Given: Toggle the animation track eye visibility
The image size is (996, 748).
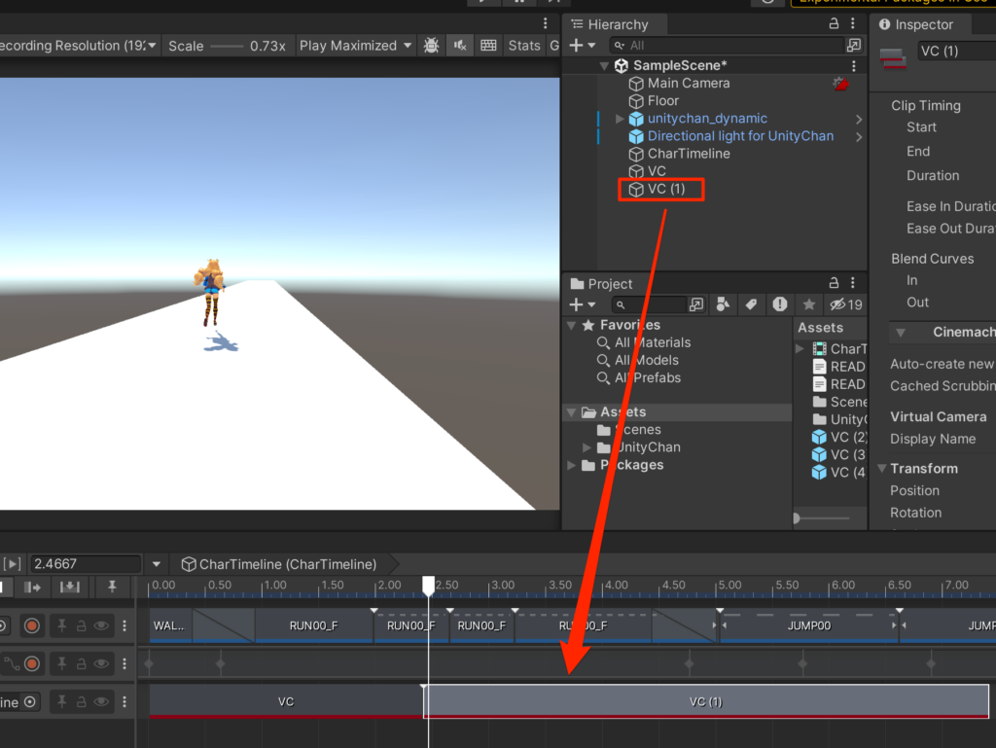Looking at the screenshot, I should click(x=101, y=626).
